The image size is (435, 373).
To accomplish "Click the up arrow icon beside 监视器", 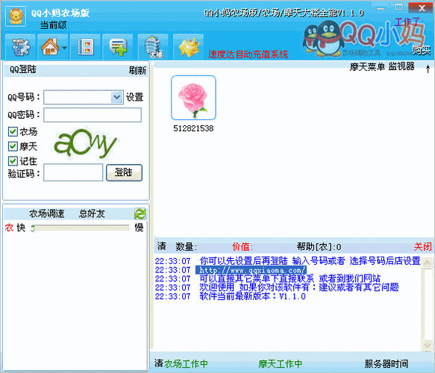I will [x=428, y=69].
